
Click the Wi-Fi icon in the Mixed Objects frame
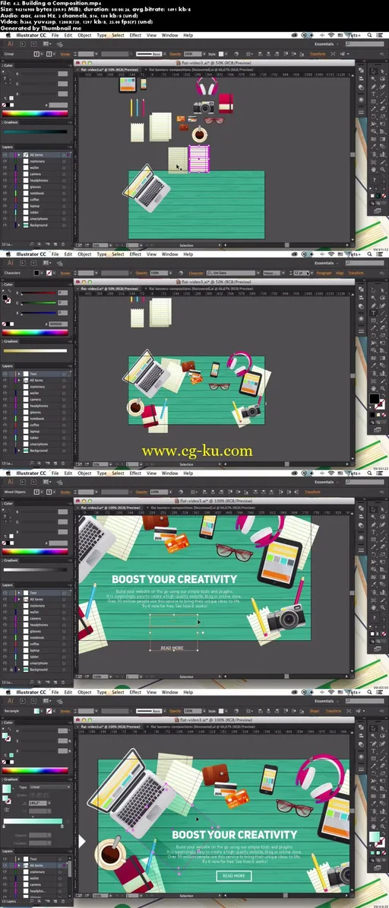331,473
